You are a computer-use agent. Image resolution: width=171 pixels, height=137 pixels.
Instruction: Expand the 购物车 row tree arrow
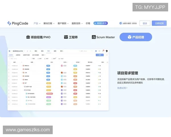tap(22, 80)
